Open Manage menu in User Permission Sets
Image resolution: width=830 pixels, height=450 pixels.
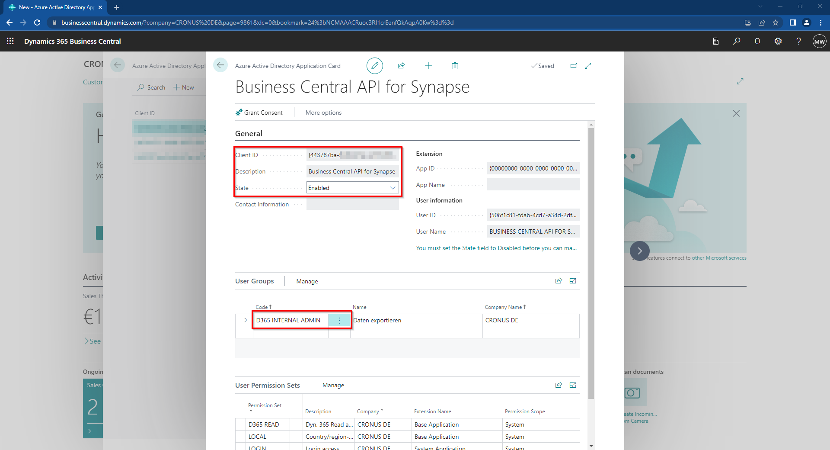pyautogui.click(x=333, y=385)
